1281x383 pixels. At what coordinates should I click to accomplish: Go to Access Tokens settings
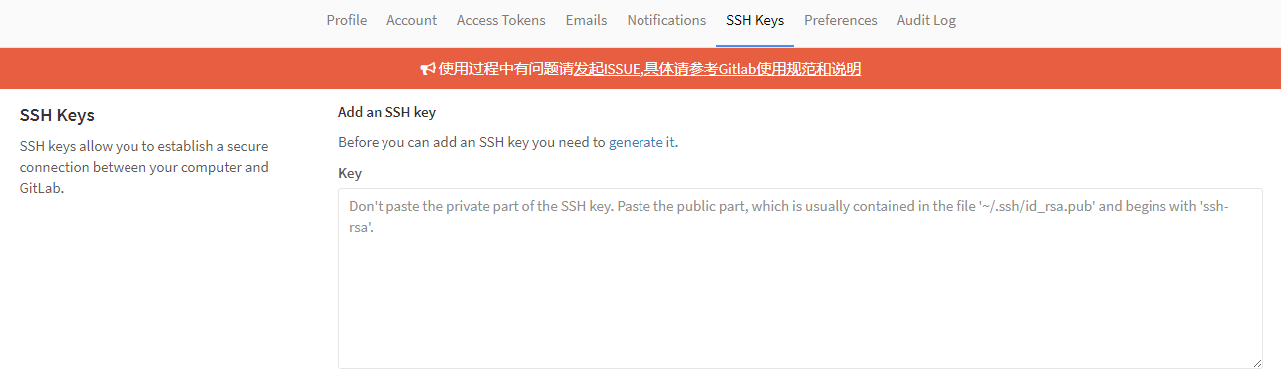(501, 20)
